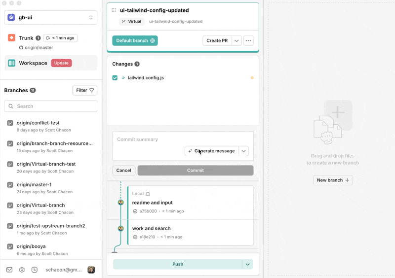
Task: Click the yellow modified status dot
Action: coord(252,78)
